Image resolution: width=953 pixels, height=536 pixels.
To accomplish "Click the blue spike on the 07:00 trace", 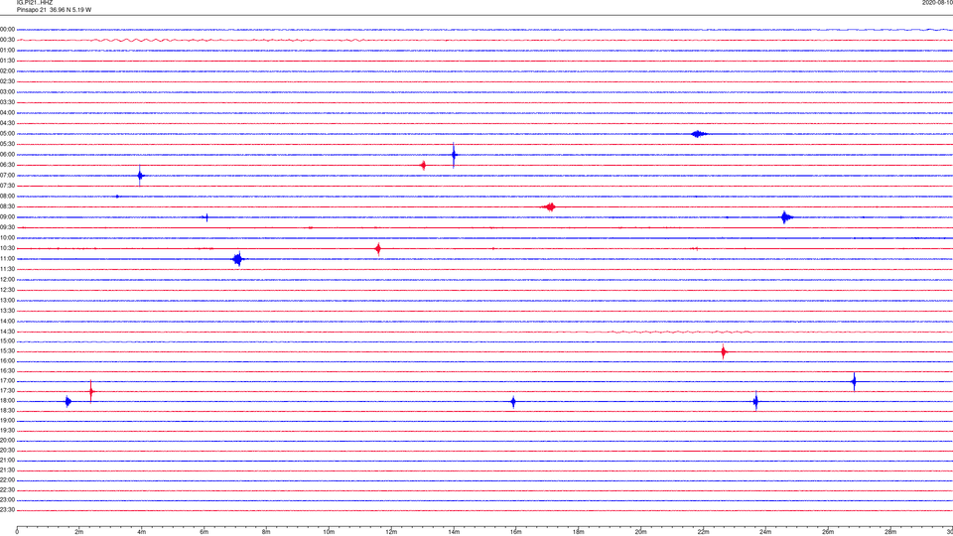I will pyautogui.click(x=140, y=176).
